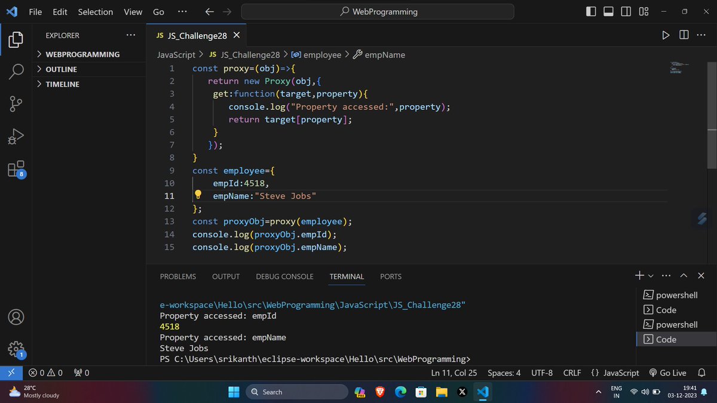The width and height of the screenshot is (717, 403).
Task: Open Explorer views and more actions ellipsis
Action: 131,35
